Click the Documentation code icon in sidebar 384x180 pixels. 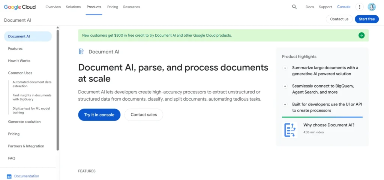[x=9, y=176]
